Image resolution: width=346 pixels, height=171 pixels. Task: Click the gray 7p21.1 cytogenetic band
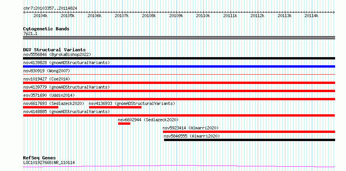coord(179,38)
